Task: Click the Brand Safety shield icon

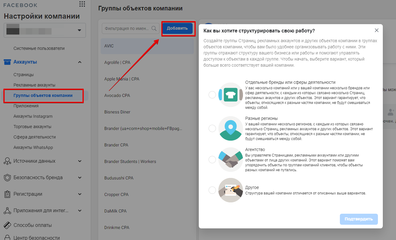Action: click(7, 178)
